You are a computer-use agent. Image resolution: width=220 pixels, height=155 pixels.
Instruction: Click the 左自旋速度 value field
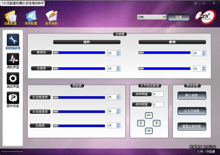point(112,97)
